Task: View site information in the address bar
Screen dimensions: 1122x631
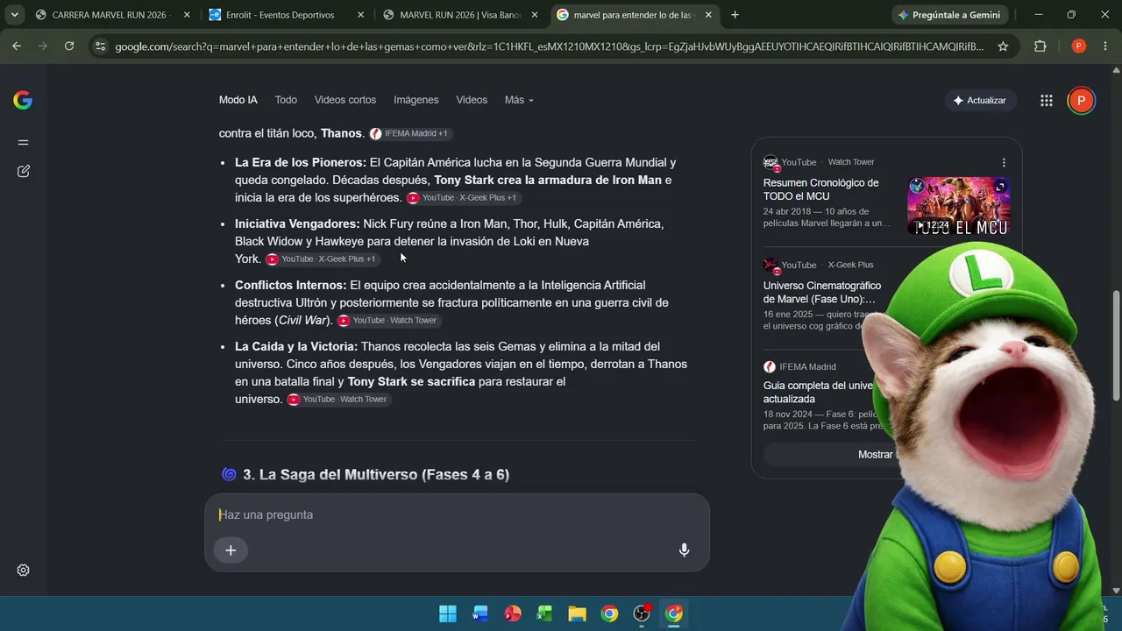Action: (100, 46)
